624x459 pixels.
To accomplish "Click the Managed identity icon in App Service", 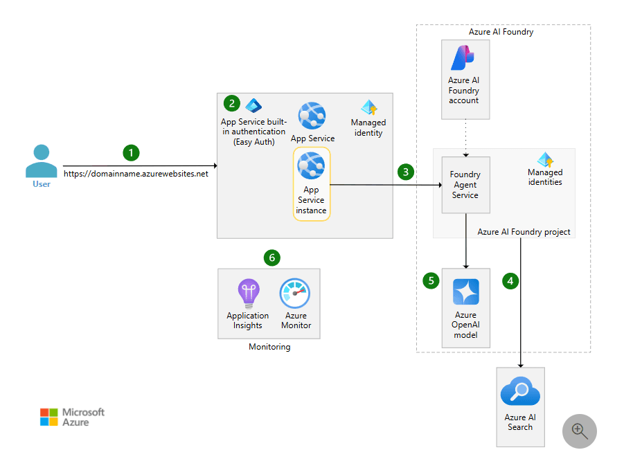I will [368, 108].
